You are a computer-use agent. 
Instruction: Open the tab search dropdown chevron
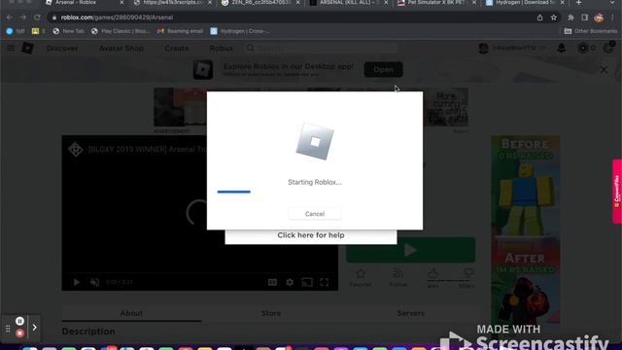click(x=612, y=3)
